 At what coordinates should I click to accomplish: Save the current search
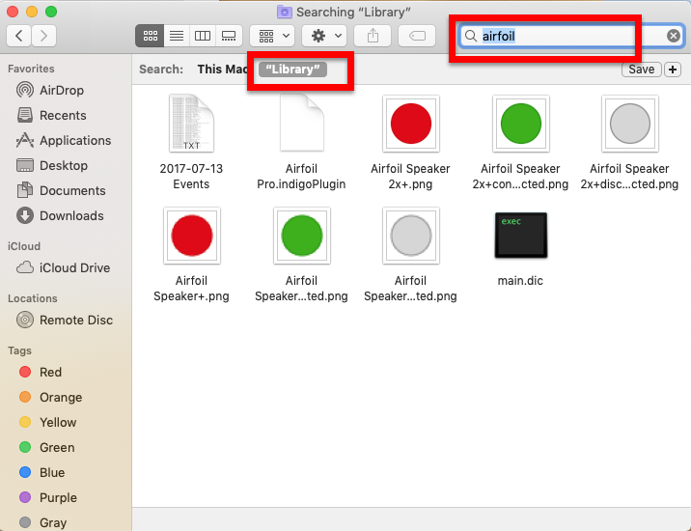tap(641, 70)
